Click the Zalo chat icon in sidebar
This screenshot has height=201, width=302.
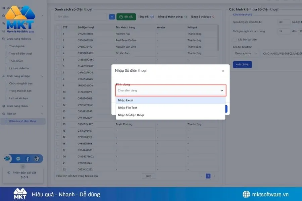click(18, 159)
